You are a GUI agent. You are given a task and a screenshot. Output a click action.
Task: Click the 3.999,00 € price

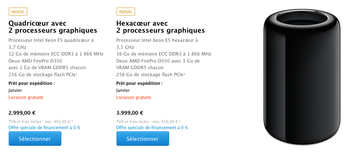point(130,113)
